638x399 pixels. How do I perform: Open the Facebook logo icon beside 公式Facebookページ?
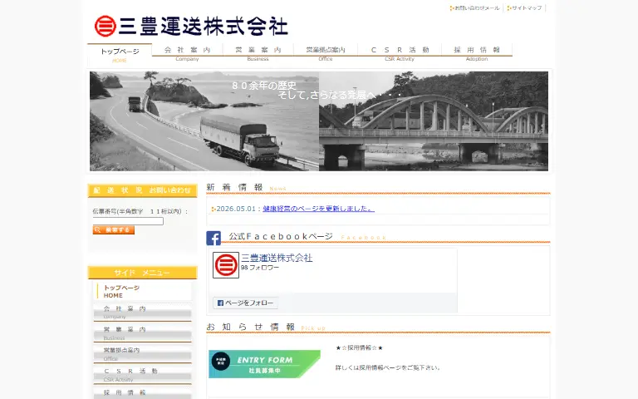(213, 239)
